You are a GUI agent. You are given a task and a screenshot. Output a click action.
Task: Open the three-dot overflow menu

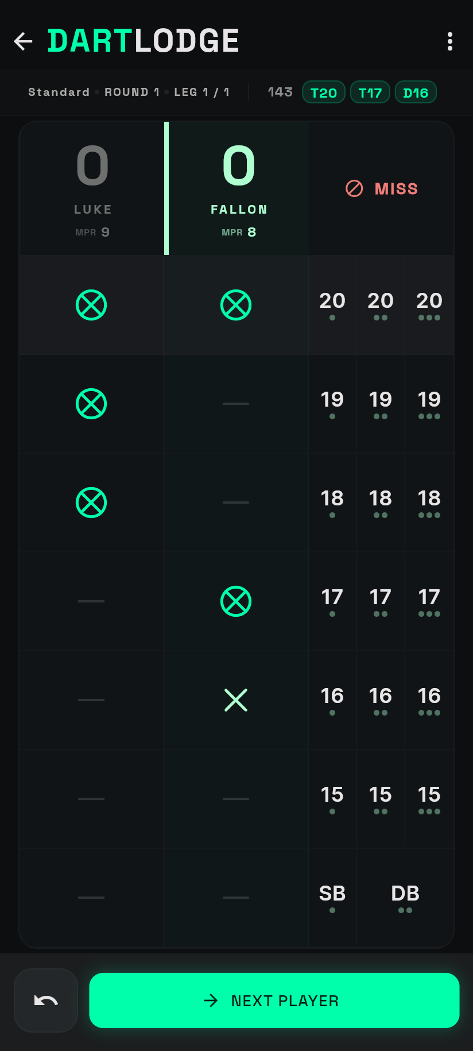[x=450, y=41]
